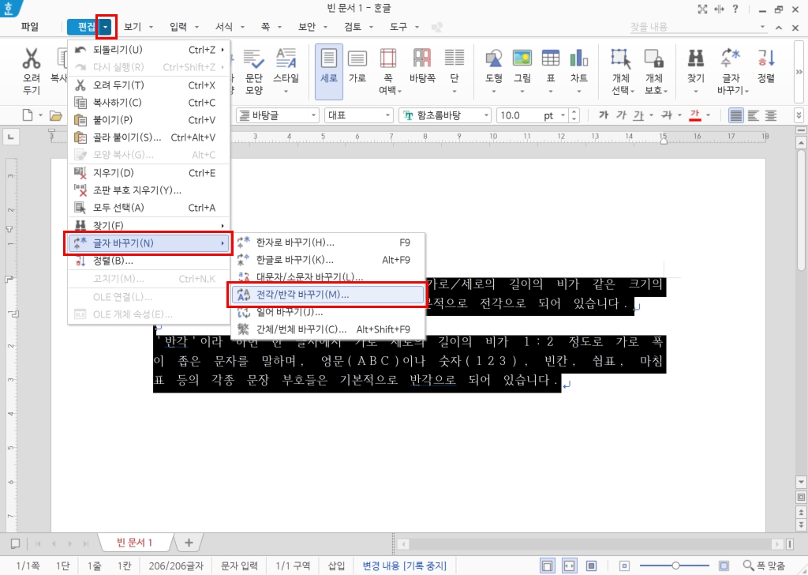Click open folder icon in toolbar
808x575 pixels.
56,115
